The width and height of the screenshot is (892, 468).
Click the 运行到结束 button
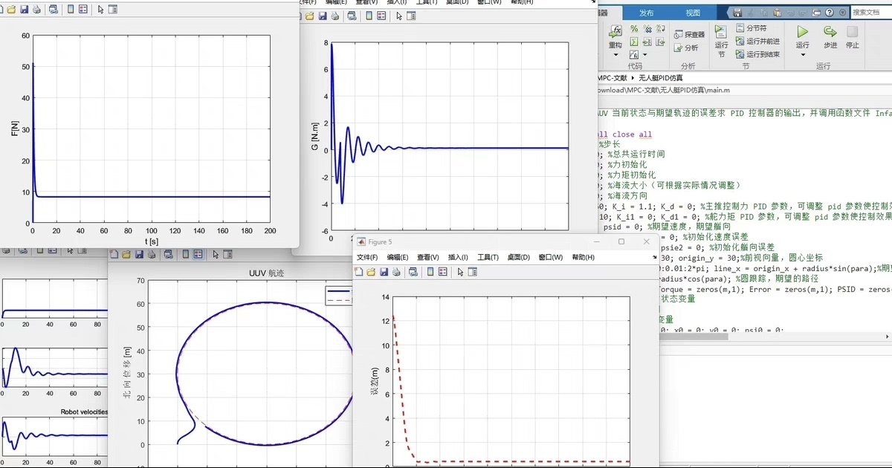tap(757, 53)
